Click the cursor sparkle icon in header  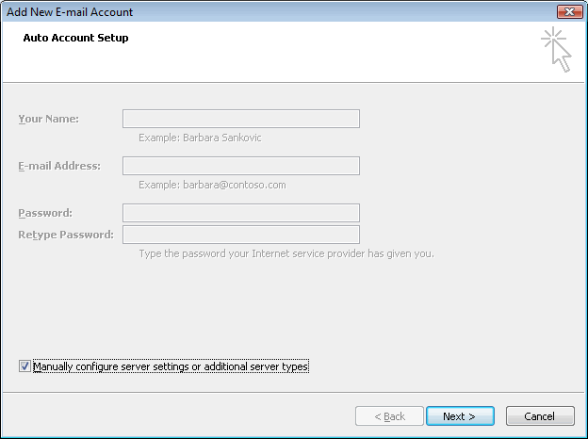(557, 50)
